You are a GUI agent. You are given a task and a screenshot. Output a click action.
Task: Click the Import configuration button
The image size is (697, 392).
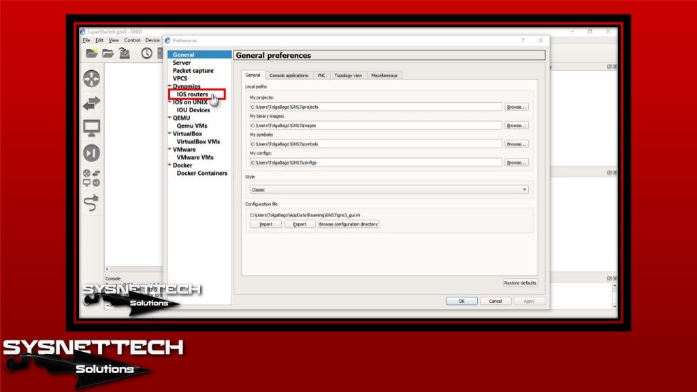coord(265,225)
